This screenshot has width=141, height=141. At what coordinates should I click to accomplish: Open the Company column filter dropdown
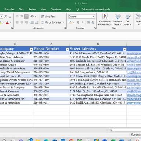(31, 49)
